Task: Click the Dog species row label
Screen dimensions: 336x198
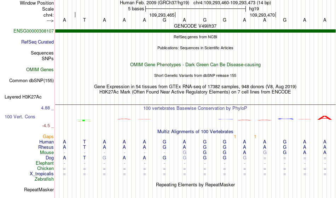Action: click(50, 158)
